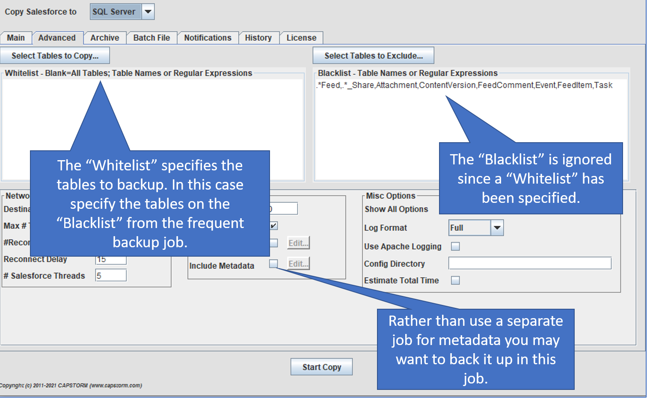This screenshot has width=647, height=398.
Task: View the History tab
Action: pyautogui.click(x=258, y=38)
